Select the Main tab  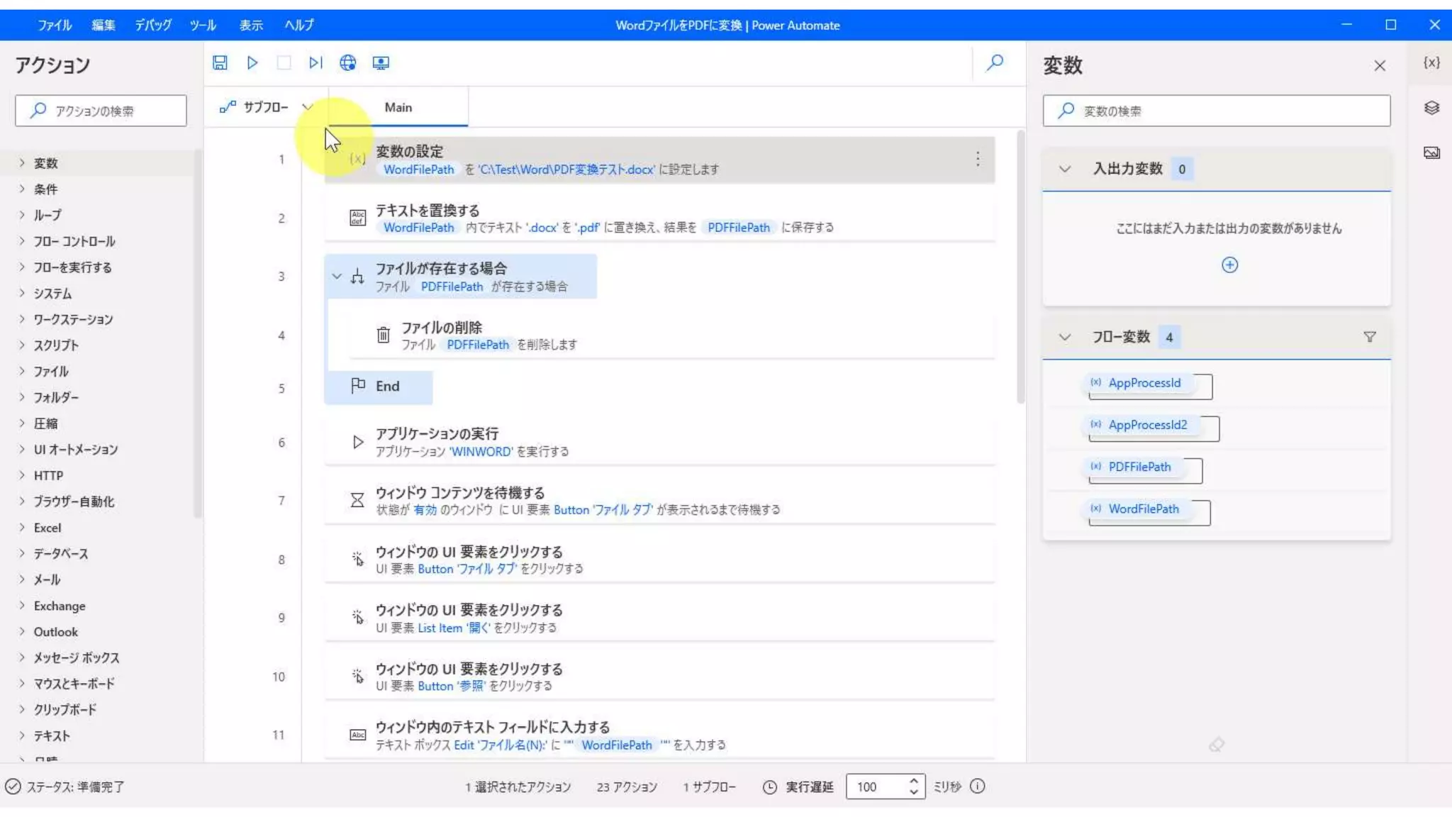coord(398,107)
